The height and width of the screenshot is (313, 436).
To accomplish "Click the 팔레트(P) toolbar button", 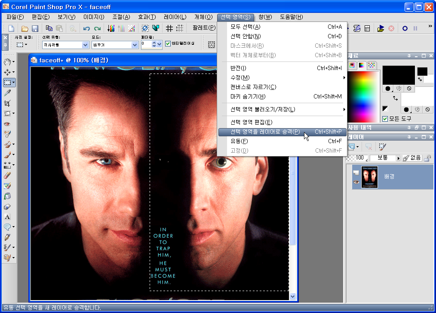I will [204, 28].
